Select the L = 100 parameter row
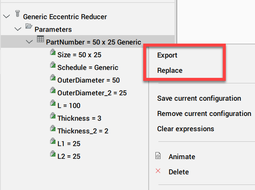This screenshot has height=190, width=255. coord(69,106)
